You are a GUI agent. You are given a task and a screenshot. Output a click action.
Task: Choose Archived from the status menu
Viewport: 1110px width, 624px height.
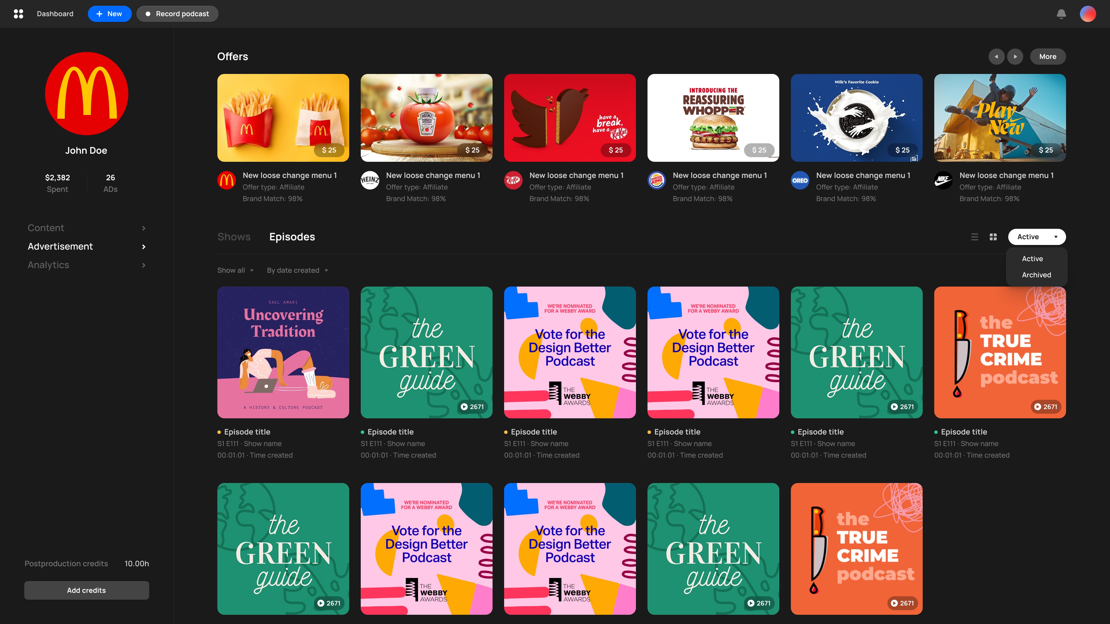pyautogui.click(x=1036, y=275)
